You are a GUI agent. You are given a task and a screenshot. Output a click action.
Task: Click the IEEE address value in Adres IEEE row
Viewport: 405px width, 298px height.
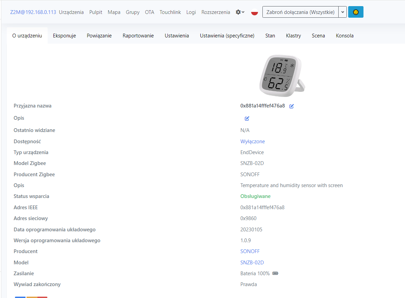click(x=262, y=208)
